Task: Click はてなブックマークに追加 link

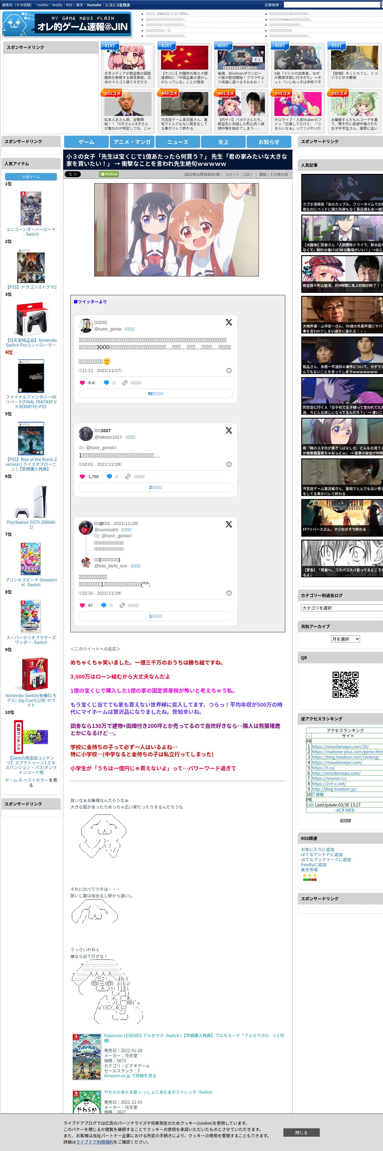Action: click(326, 859)
